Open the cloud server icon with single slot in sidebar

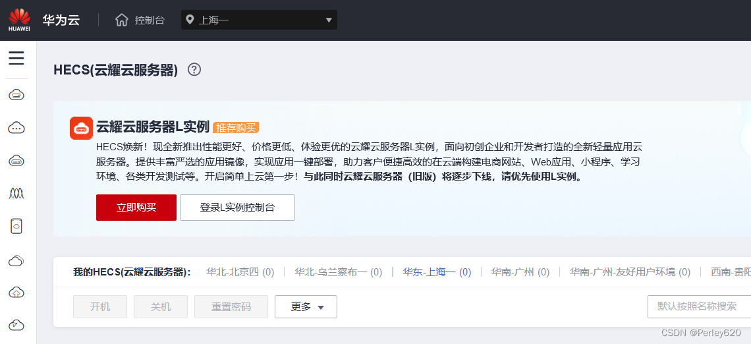click(16, 95)
